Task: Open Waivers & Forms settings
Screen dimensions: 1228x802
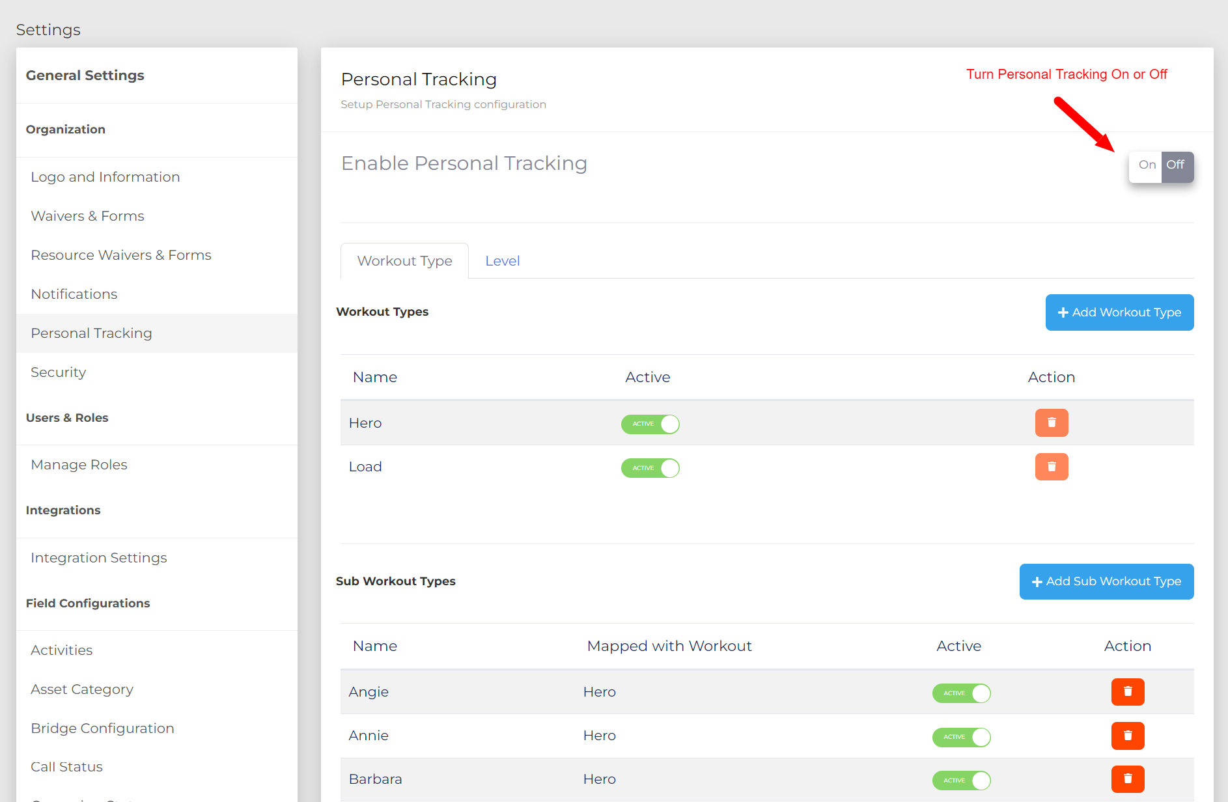Action: point(87,216)
